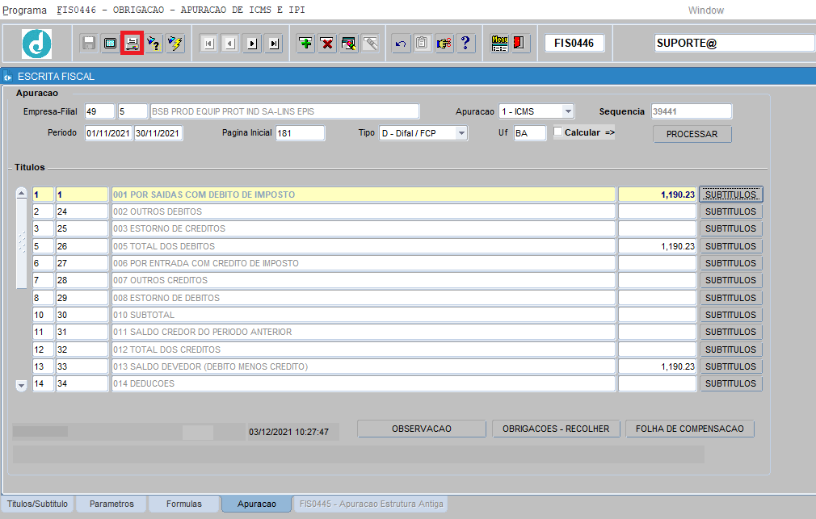Image resolution: width=816 pixels, height=519 pixels.
Task: Click the SUPORTE@ user field
Action: [734, 43]
